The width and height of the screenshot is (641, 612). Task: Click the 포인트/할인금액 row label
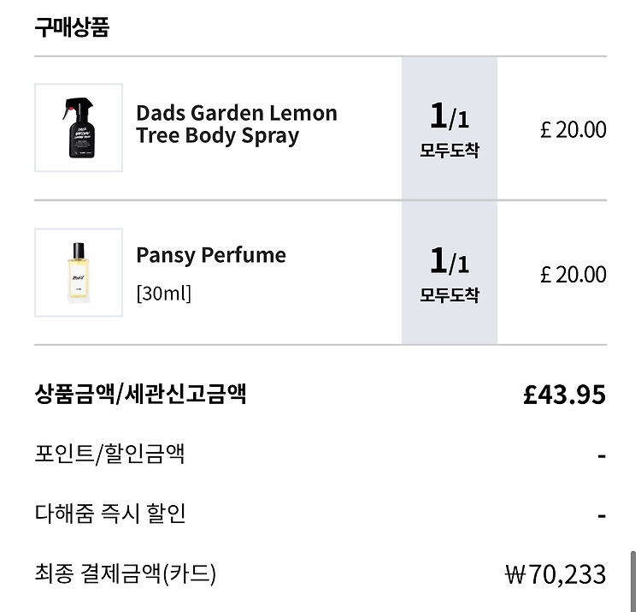click(x=109, y=454)
